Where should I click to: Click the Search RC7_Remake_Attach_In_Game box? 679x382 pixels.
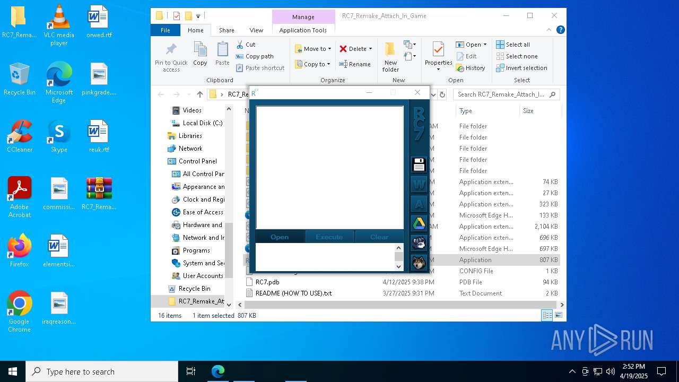[507, 94]
